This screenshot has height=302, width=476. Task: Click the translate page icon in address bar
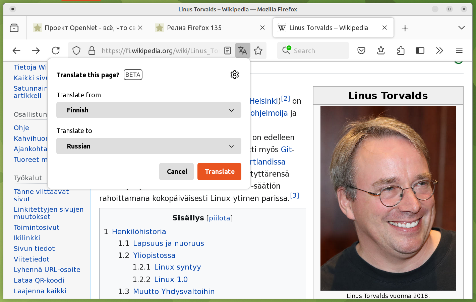(243, 51)
